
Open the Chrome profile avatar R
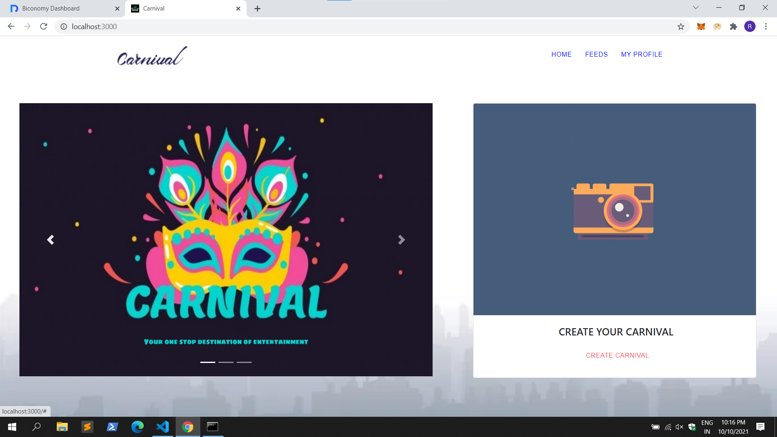tap(749, 27)
